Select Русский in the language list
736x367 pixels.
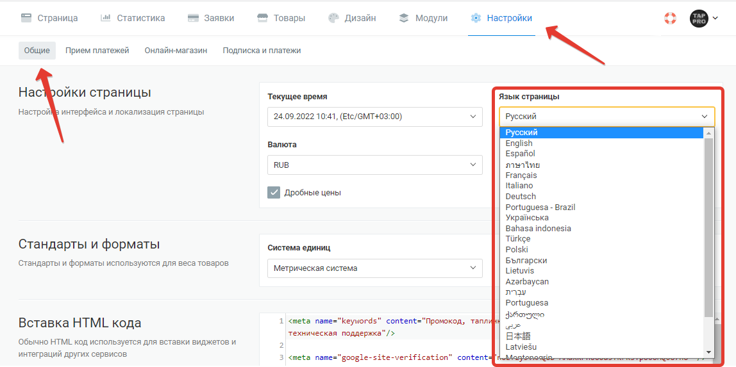[602, 133]
